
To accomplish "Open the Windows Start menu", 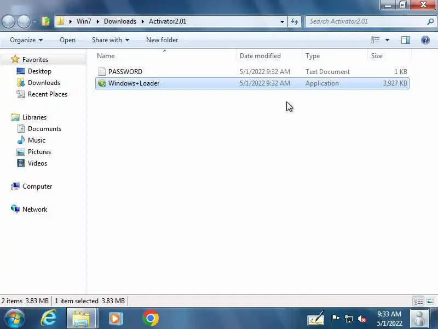I will pos(14,319).
